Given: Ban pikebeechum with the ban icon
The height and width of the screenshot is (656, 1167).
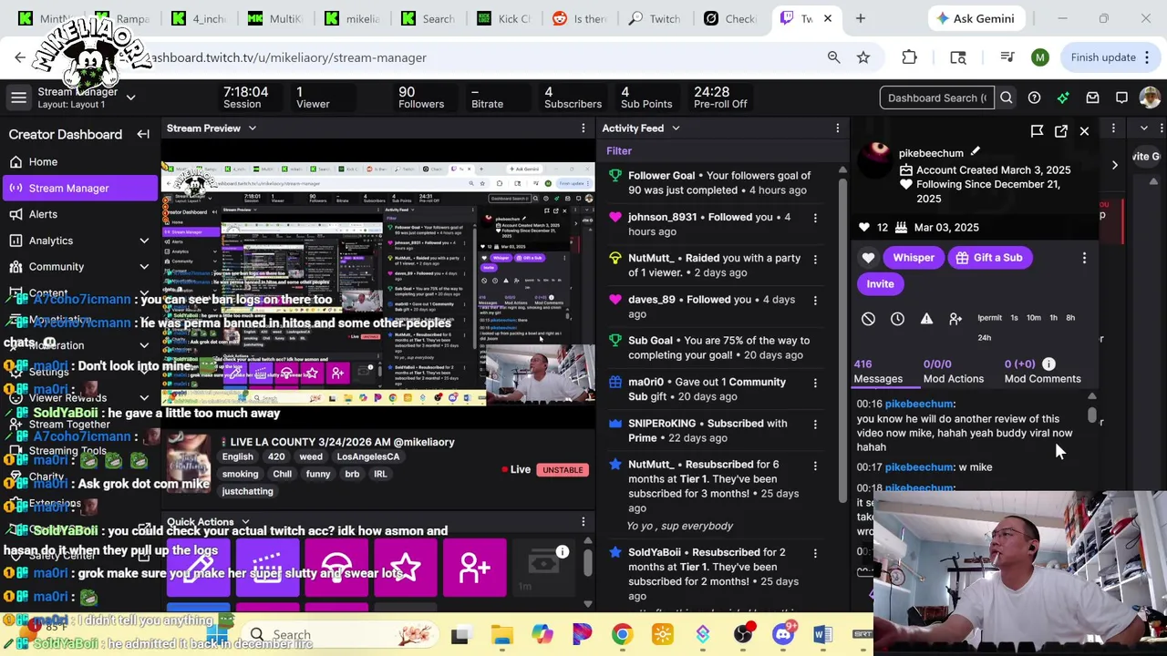Looking at the screenshot, I should (868, 319).
